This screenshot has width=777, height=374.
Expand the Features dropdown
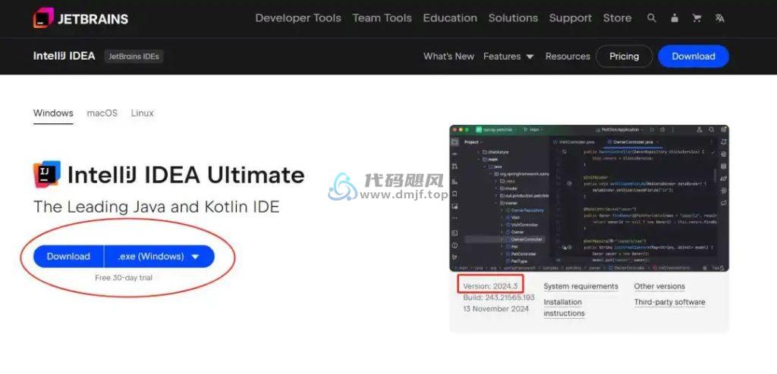point(508,56)
